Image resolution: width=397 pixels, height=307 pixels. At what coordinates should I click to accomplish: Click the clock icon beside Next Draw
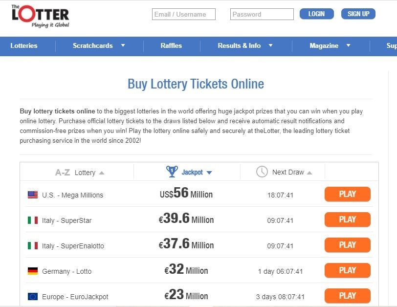coord(262,172)
